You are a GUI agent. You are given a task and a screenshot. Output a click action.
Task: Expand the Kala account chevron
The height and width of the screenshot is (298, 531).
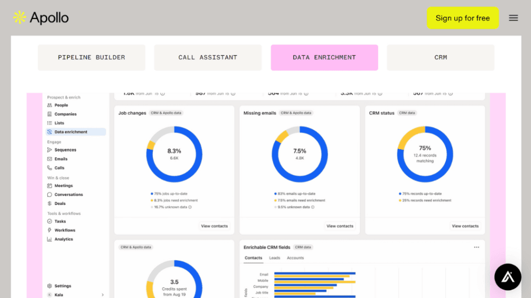coord(103,294)
